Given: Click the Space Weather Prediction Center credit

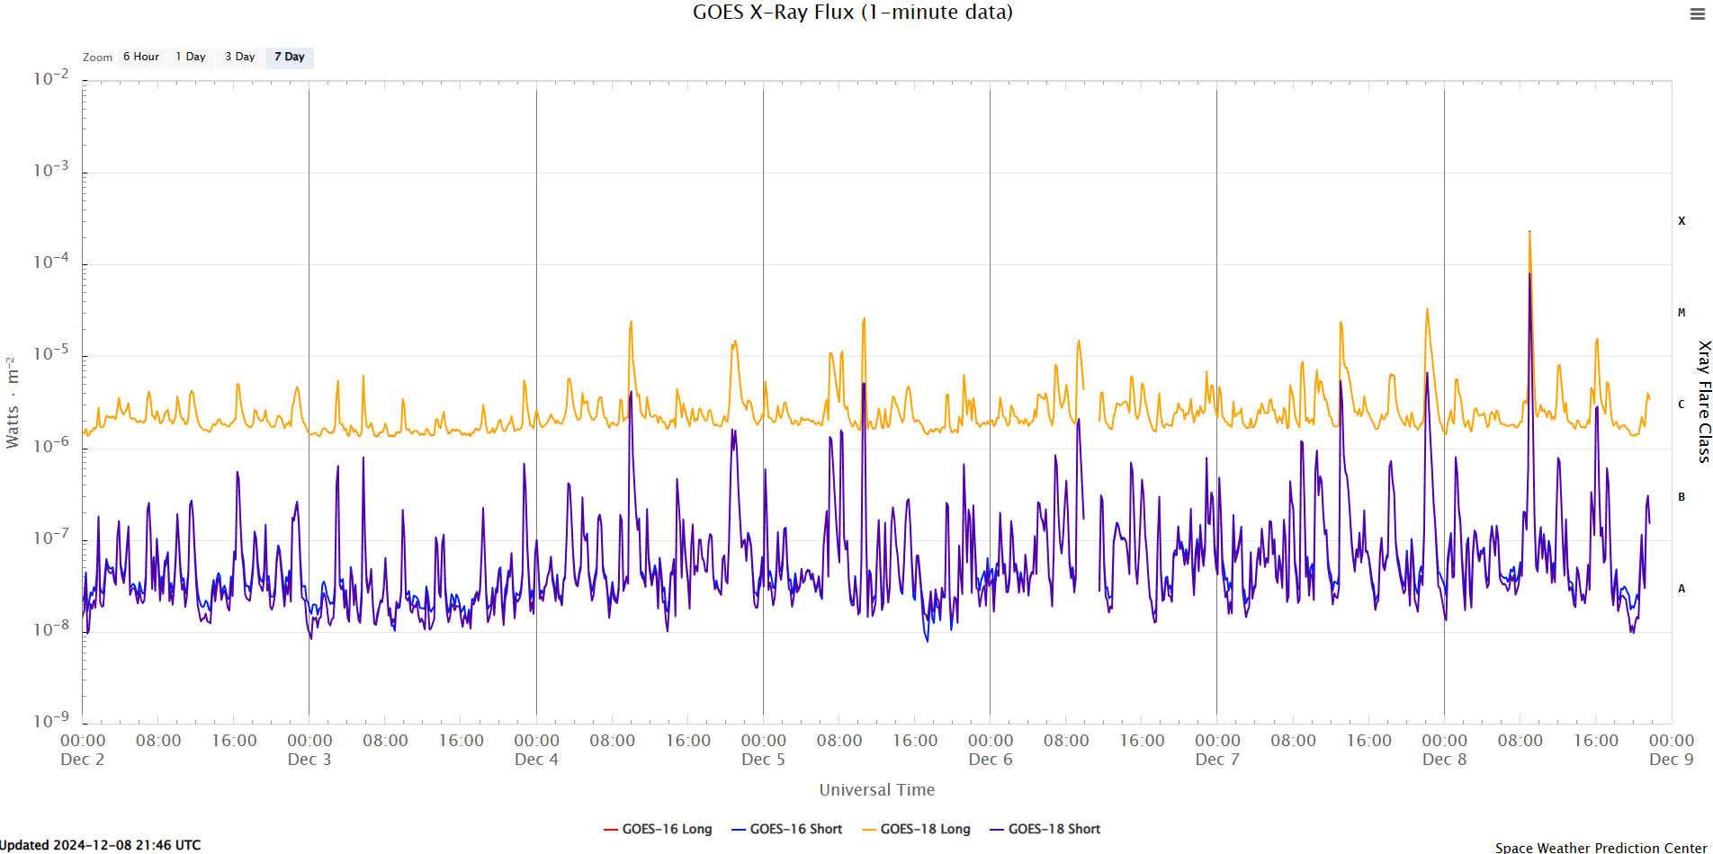Looking at the screenshot, I should click(1601, 847).
